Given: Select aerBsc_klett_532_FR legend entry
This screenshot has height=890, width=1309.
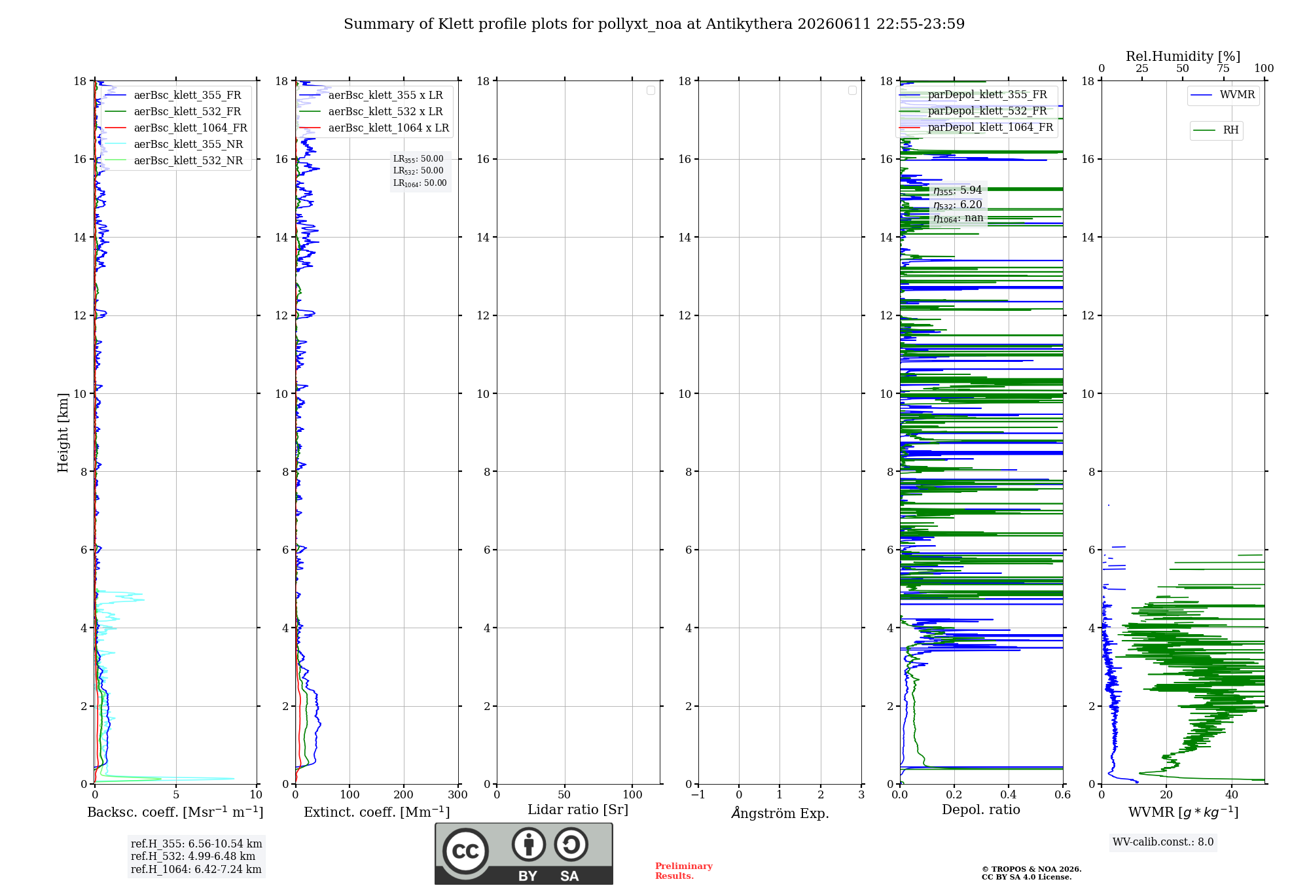Looking at the screenshot, I should [x=175, y=112].
